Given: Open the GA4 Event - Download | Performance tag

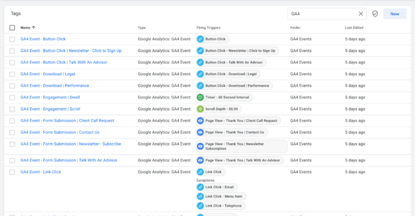Looking at the screenshot, I should (x=55, y=86).
